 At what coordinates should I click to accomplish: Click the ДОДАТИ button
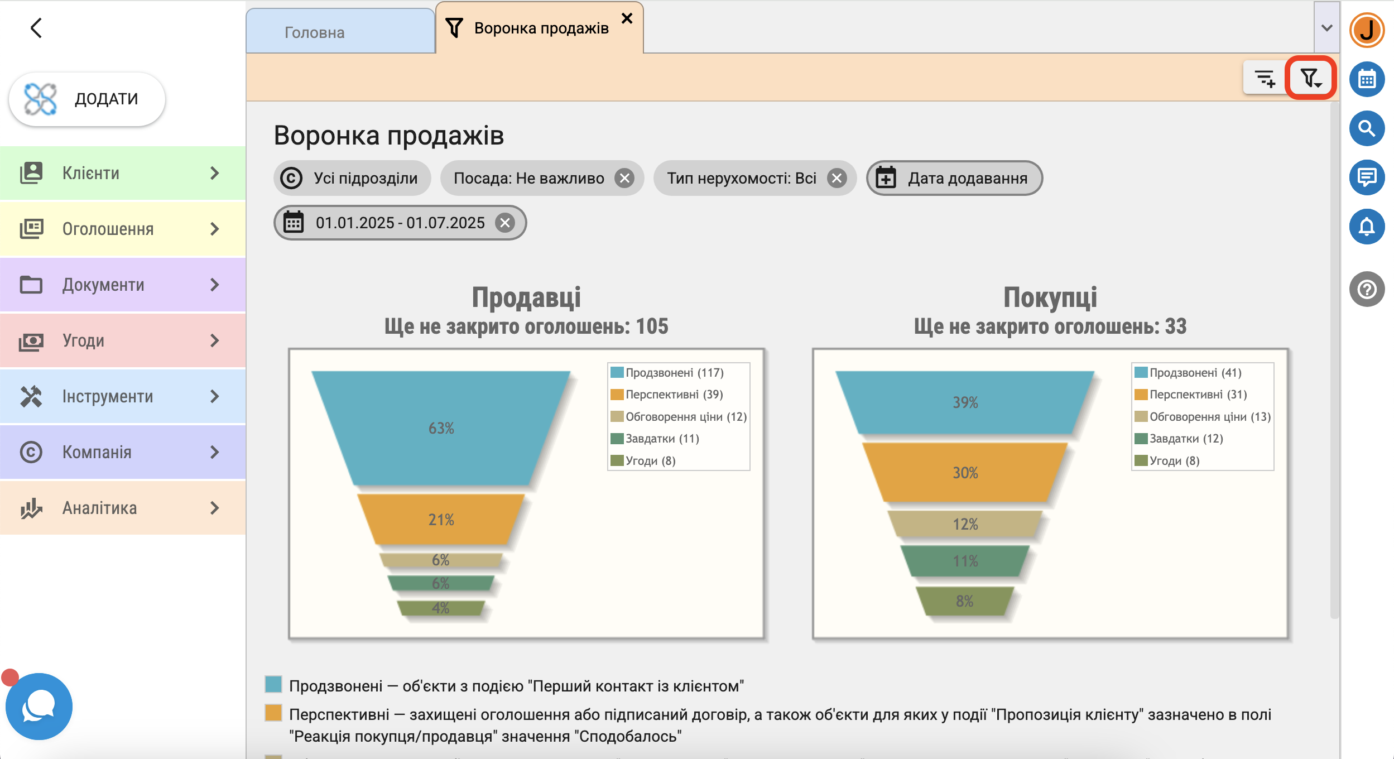click(87, 99)
